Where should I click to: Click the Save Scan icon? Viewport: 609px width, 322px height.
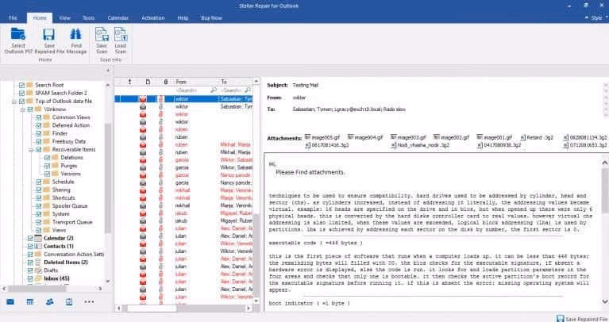coord(102,35)
